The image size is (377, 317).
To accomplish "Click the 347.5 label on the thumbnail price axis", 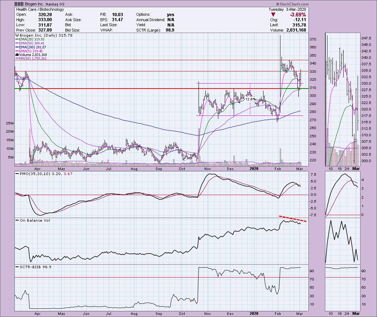I will click(x=367, y=38).
